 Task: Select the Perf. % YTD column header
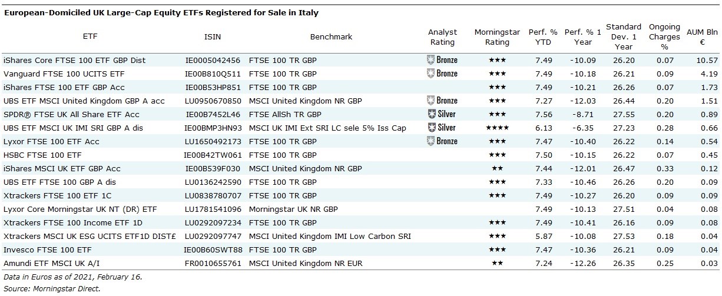[544, 37]
